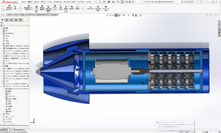Viewport: 221px width, 133px height.
Task: Click the Help question mark icon
Action: 206,2
